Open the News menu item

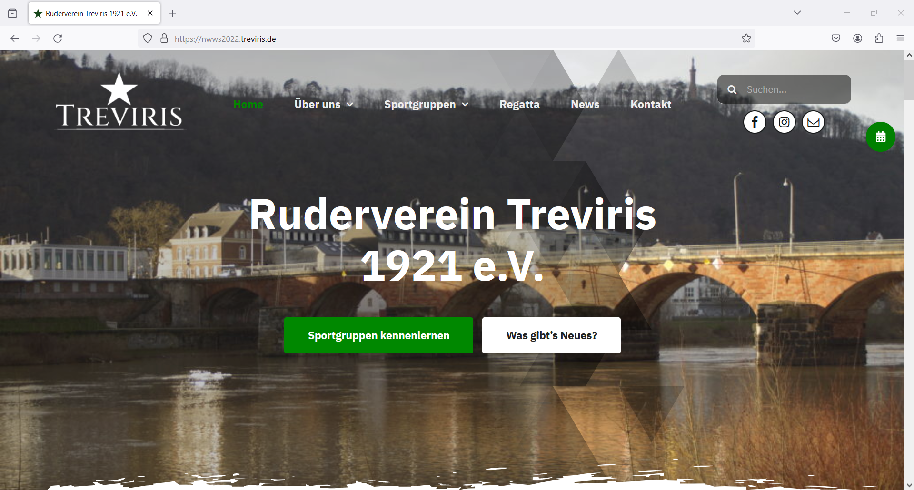pos(585,104)
